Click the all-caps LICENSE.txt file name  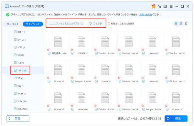[83, 53]
